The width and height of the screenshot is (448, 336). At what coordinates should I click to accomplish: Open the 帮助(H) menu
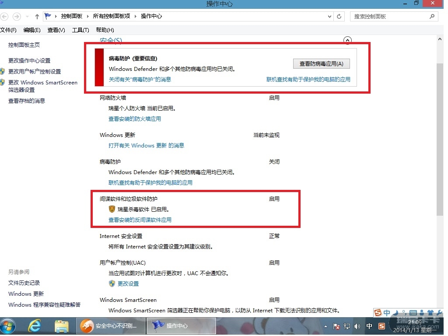(105, 30)
